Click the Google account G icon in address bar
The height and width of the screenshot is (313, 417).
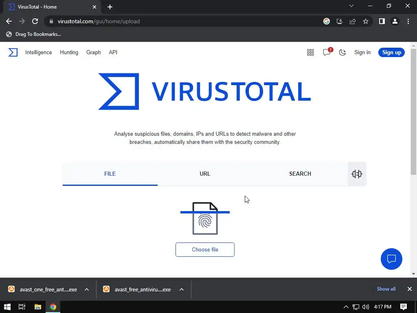[x=326, y=21]
